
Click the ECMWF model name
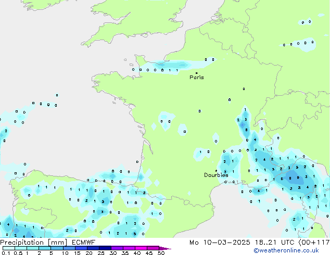84,243
